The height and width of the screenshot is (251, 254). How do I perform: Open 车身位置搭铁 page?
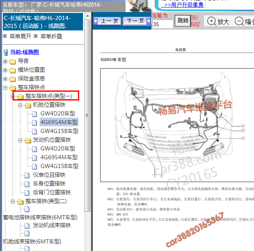click(49, 183)
